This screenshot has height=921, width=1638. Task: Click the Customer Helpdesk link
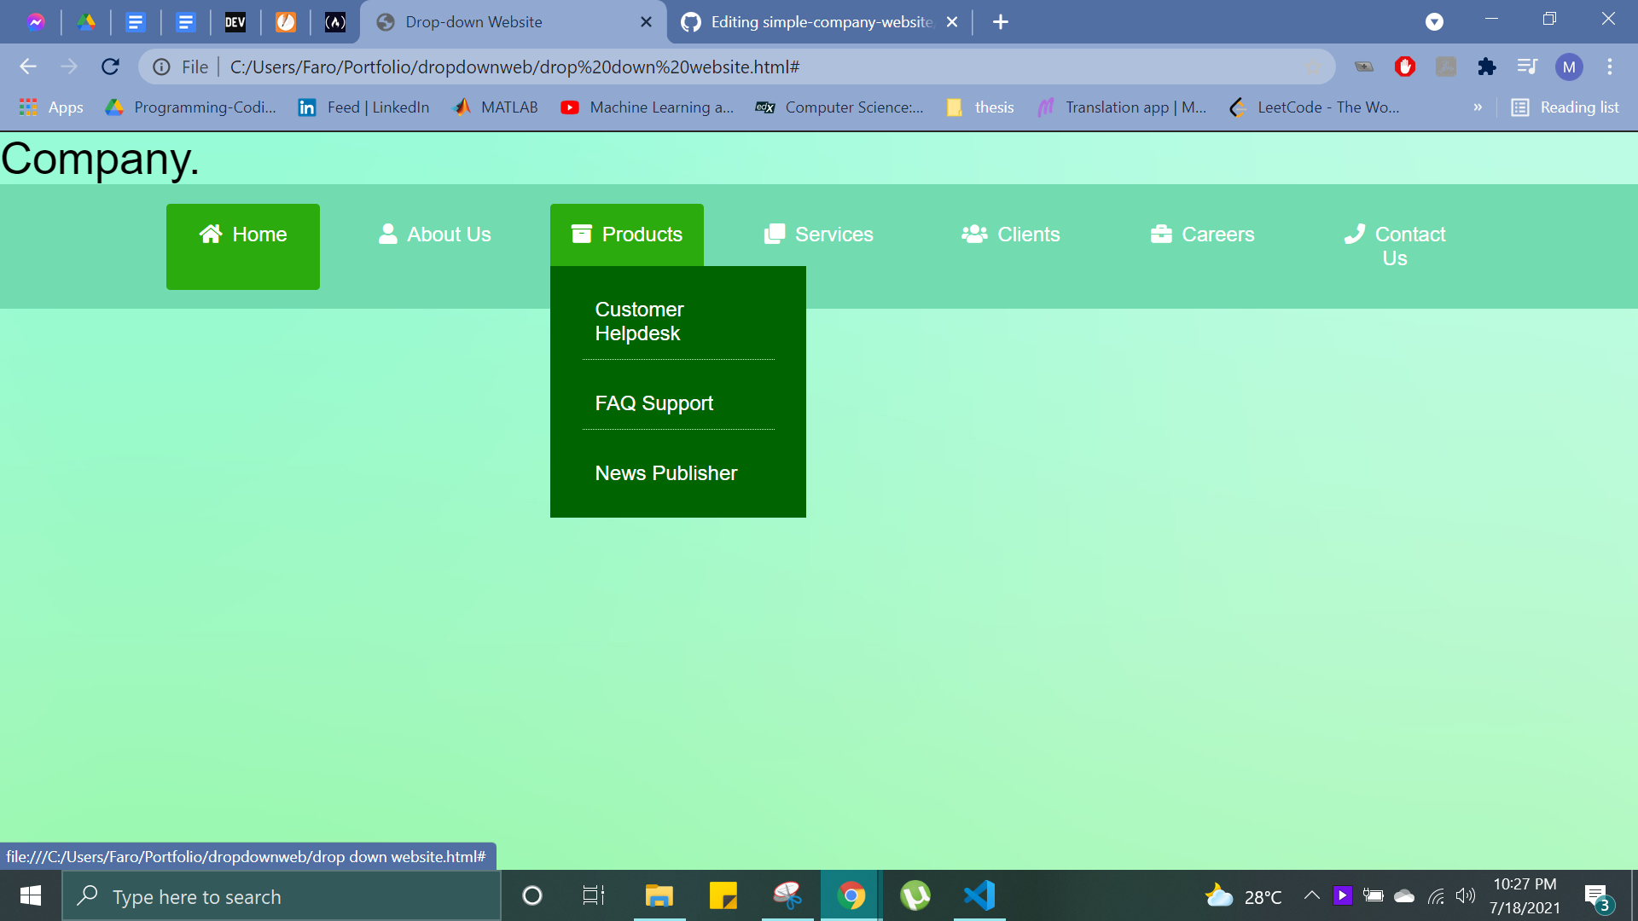coord(639,321)
